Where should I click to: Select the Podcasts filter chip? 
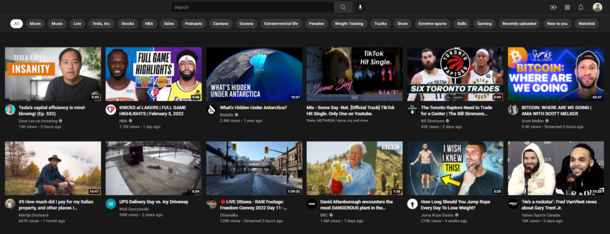[194, 24]
